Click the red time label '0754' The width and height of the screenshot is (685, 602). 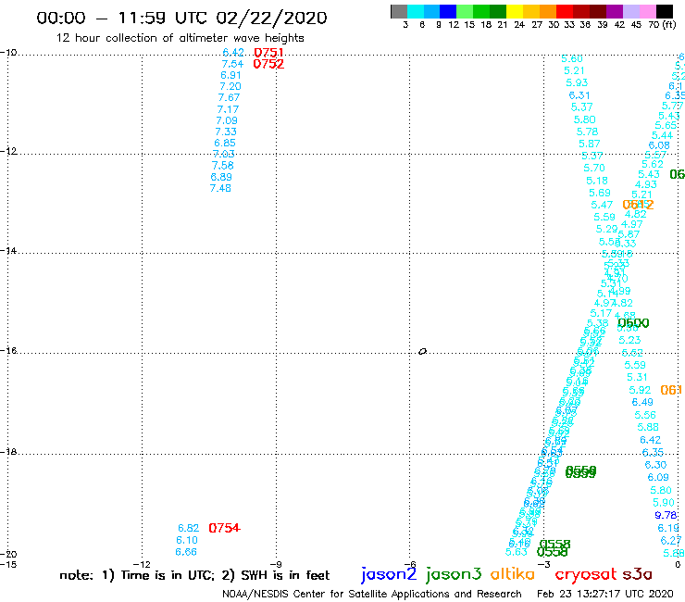225,528
